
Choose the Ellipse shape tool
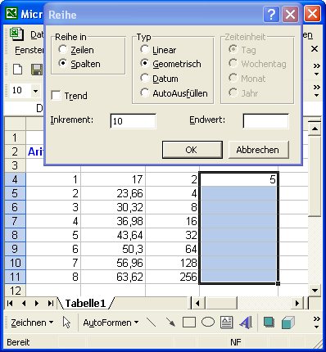tap(208, 323)
